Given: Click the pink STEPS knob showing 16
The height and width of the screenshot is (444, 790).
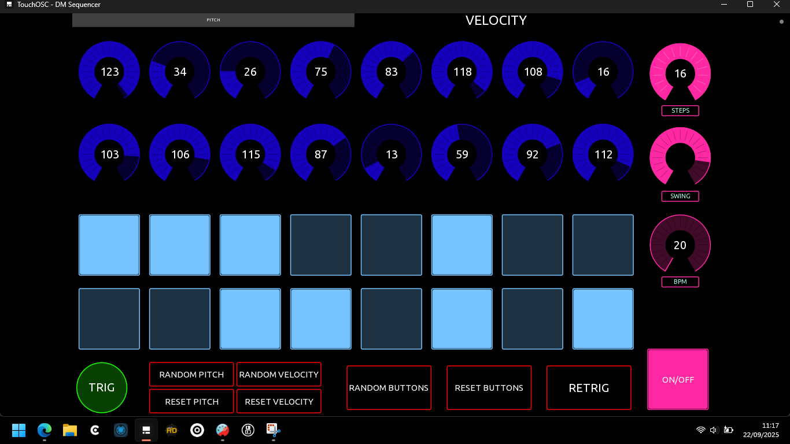Looking at the screenshot, I should click(x=680, y=73).
